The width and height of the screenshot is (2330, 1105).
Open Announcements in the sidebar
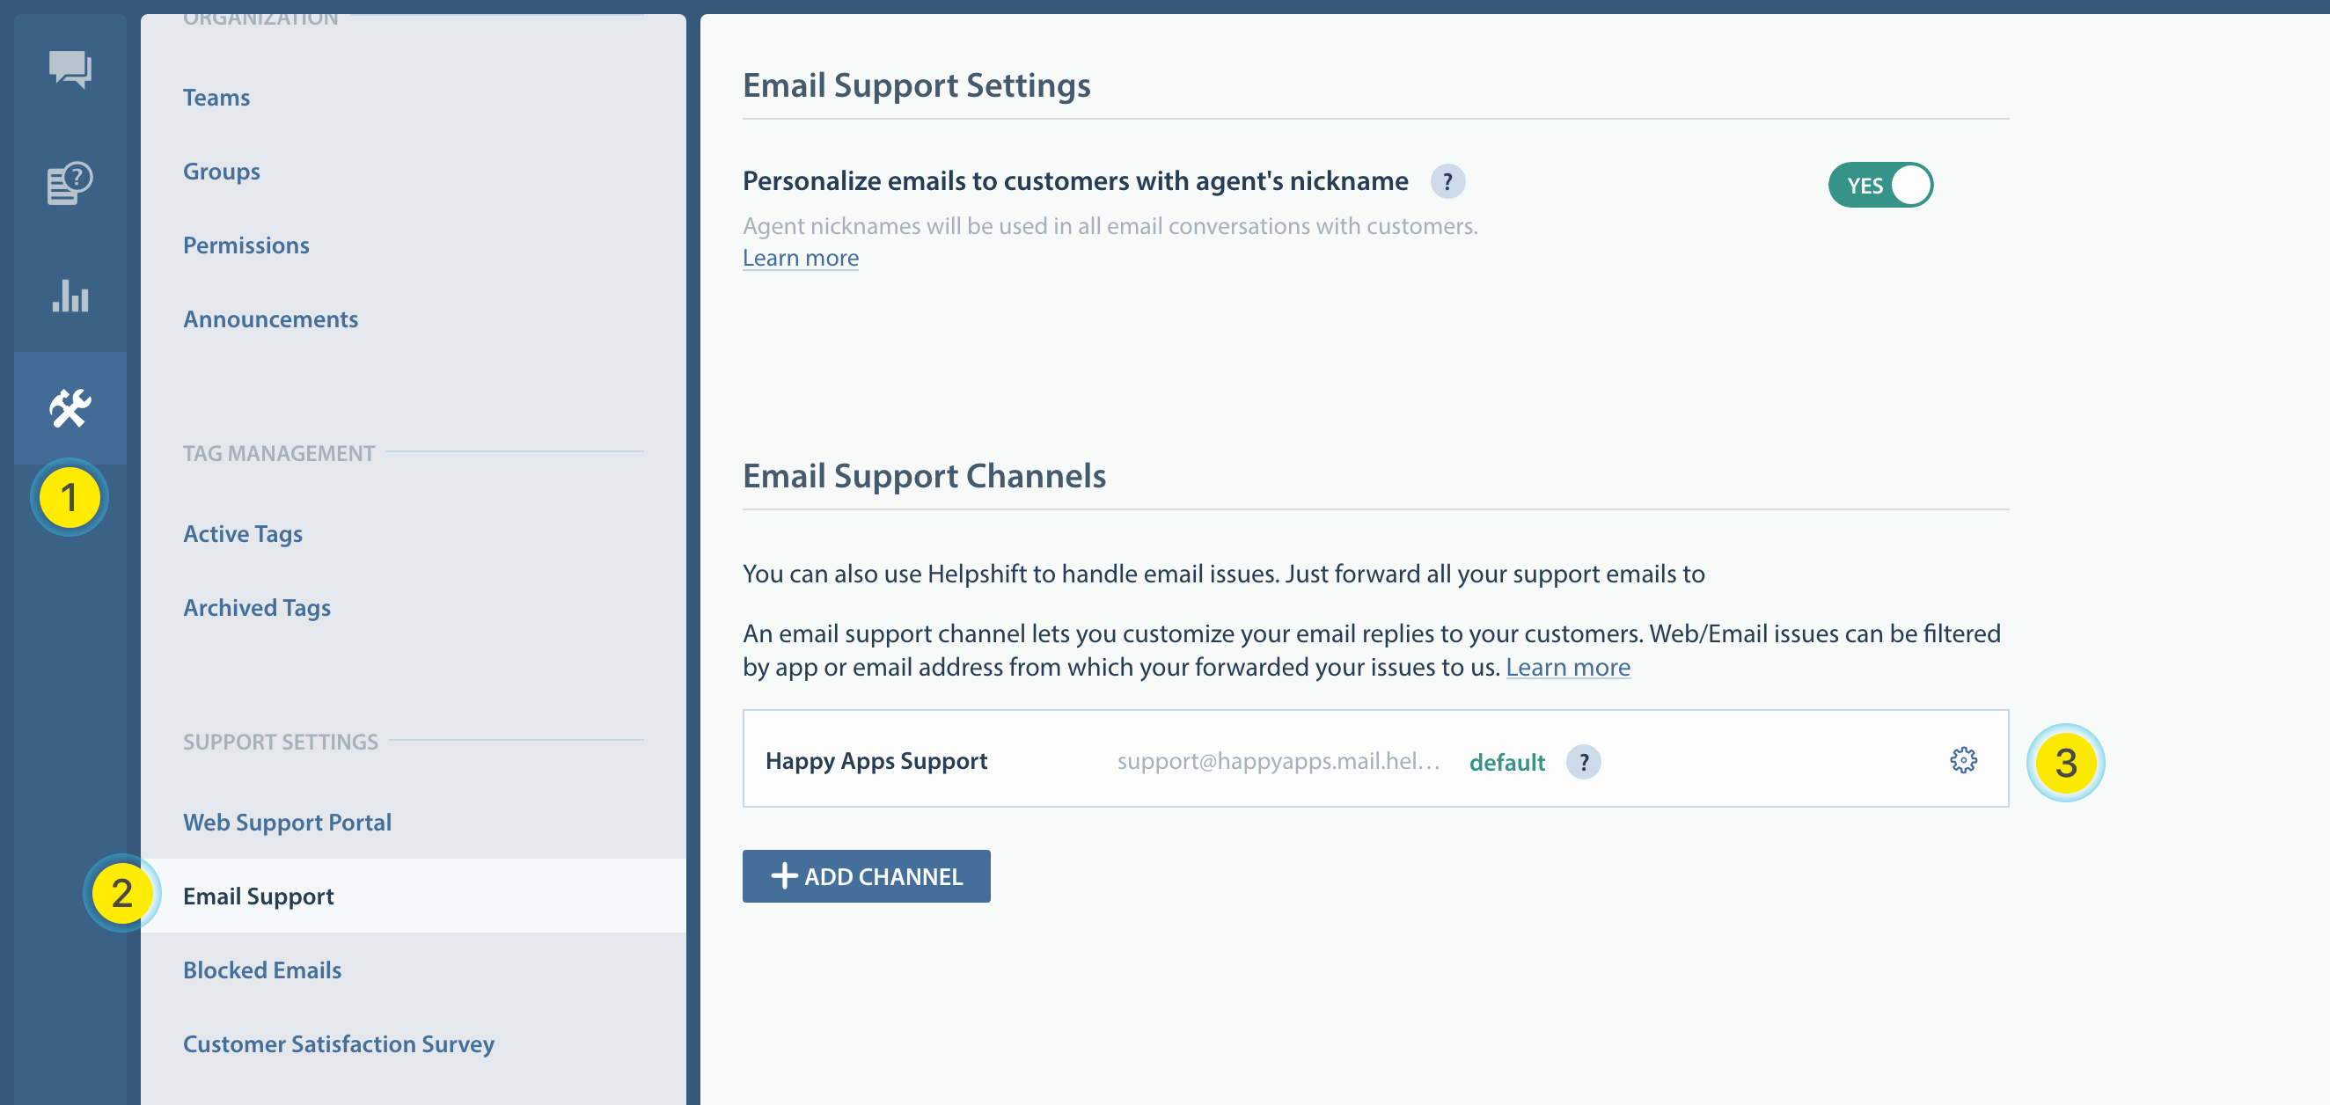pos(270,319)
